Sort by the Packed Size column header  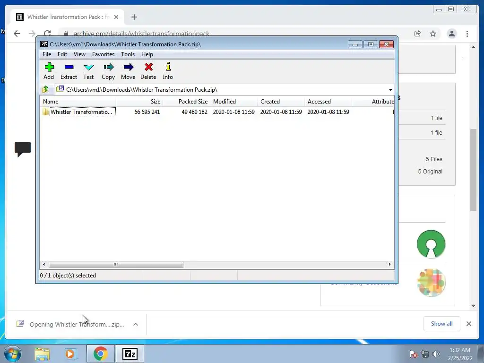tap(186, 102)
